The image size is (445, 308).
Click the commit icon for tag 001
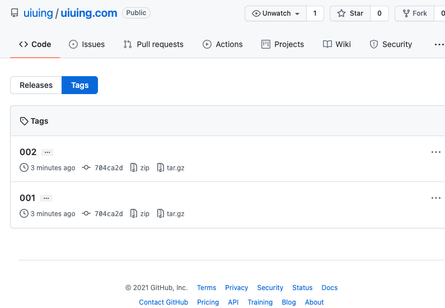tap(86, 213)
